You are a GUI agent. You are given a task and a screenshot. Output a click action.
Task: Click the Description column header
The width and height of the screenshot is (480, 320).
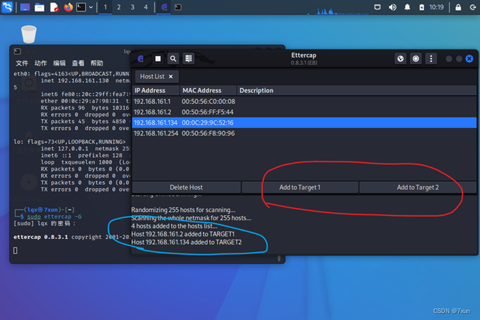[357, 91]
